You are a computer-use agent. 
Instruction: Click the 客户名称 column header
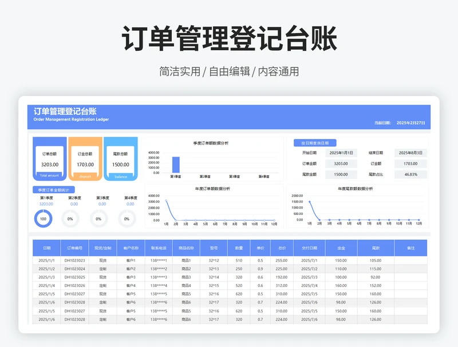131,248
